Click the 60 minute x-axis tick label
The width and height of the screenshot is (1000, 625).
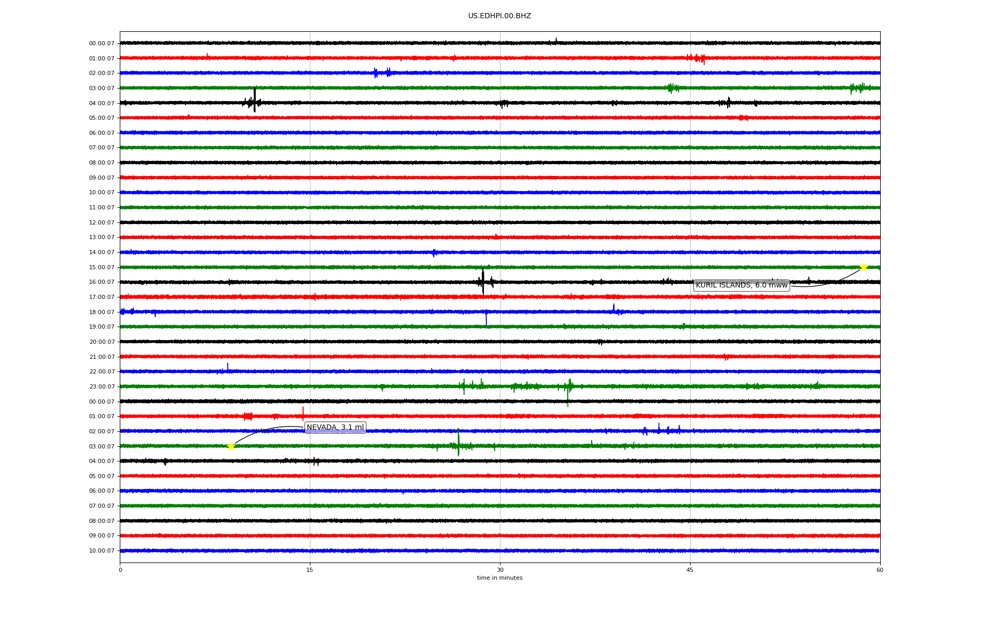coord(880,570)
